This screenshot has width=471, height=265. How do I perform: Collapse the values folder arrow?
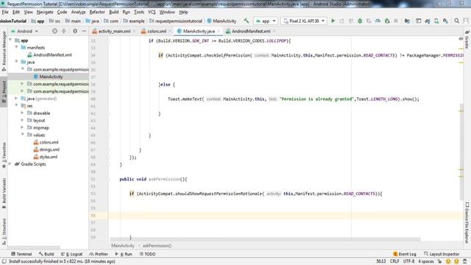point(23,135)
